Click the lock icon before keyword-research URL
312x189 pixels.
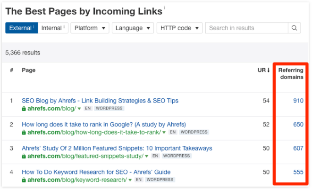24,180
